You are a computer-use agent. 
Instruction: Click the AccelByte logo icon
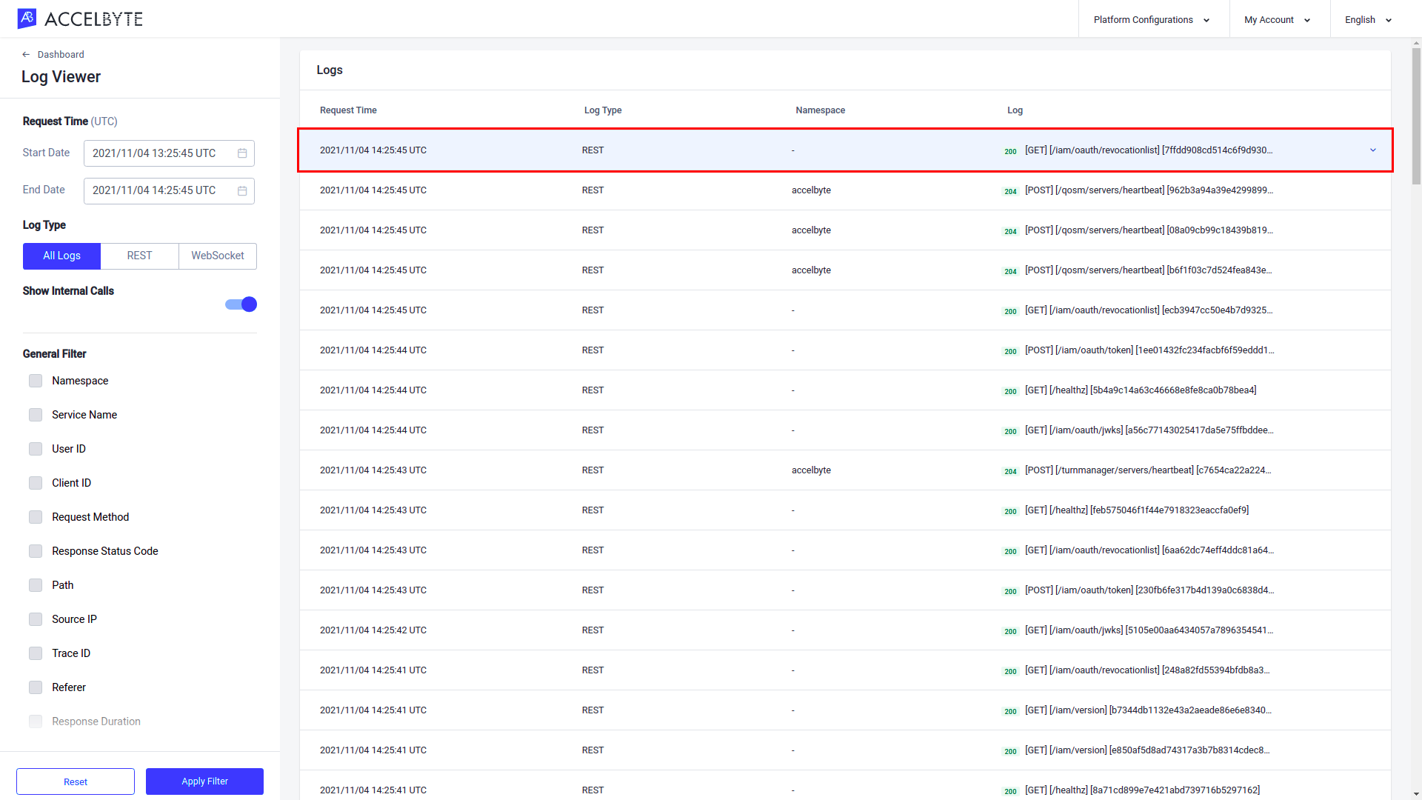pyautogui.click(x=27, y=19)
